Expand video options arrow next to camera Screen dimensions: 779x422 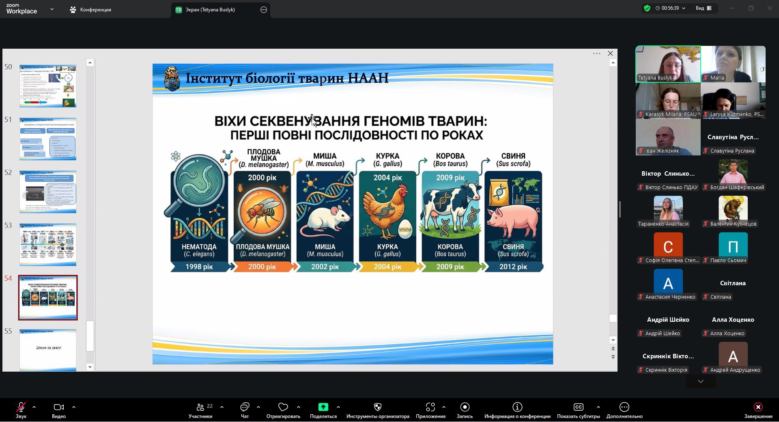tap(74, 407)
